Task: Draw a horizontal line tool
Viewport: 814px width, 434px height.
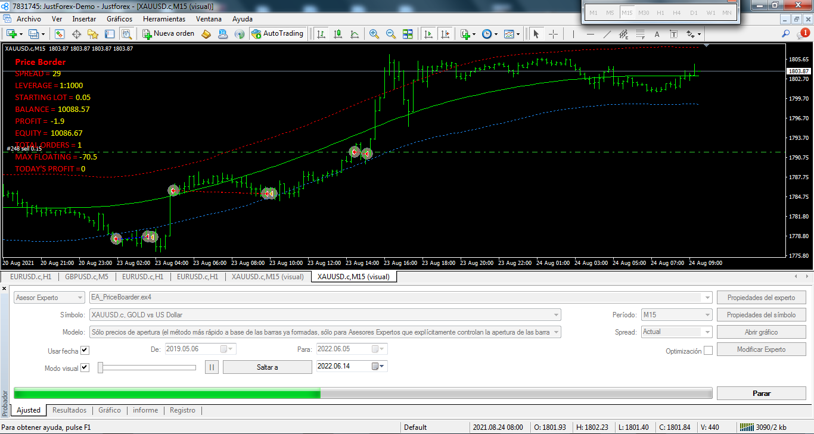Action: point(590,34)
